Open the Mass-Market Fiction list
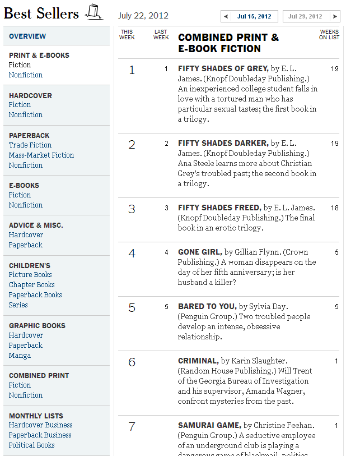Viewport: 346px width, 456px height. 41,155
